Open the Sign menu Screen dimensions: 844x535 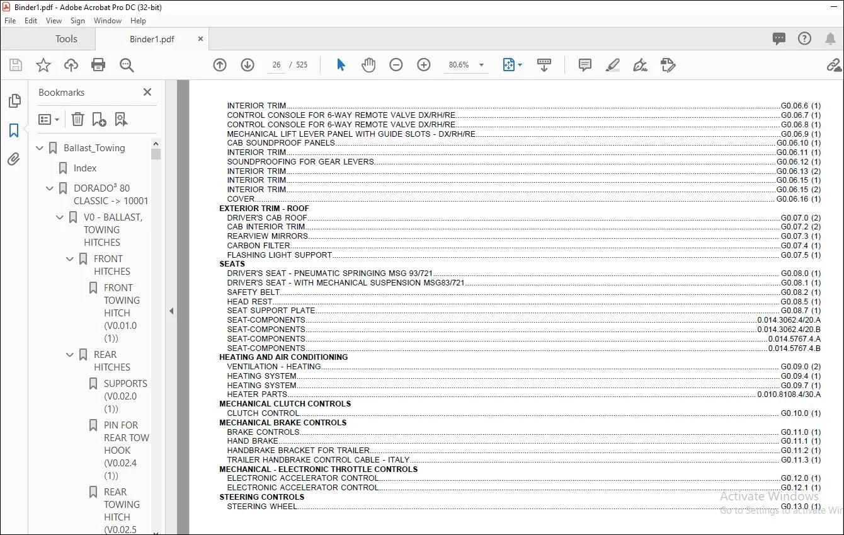(77, 21)
